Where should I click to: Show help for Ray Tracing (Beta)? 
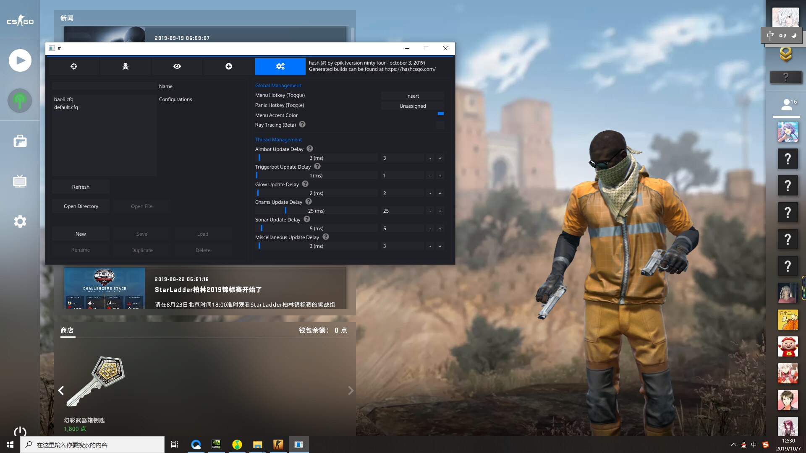tap(302, 125)
